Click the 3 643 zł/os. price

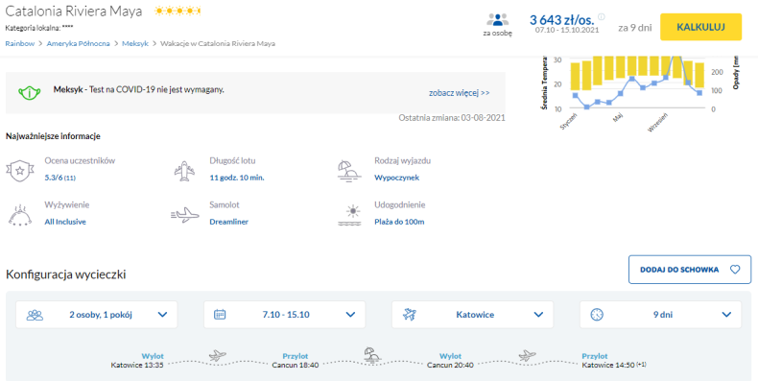coord(561,20)
